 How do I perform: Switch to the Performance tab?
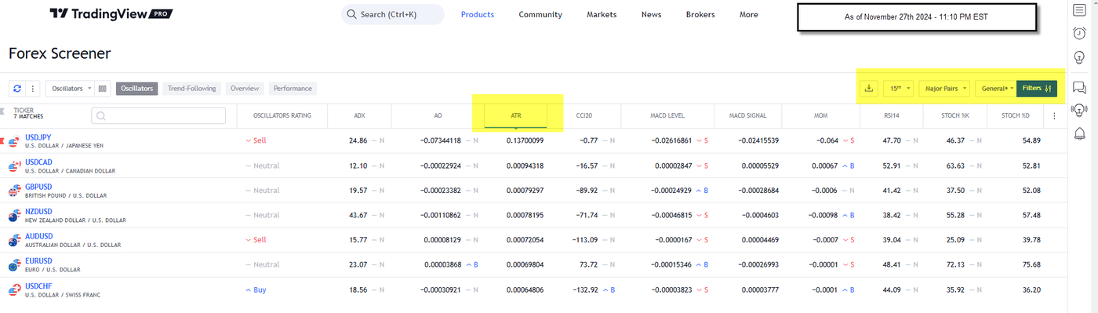pos(293,89)
